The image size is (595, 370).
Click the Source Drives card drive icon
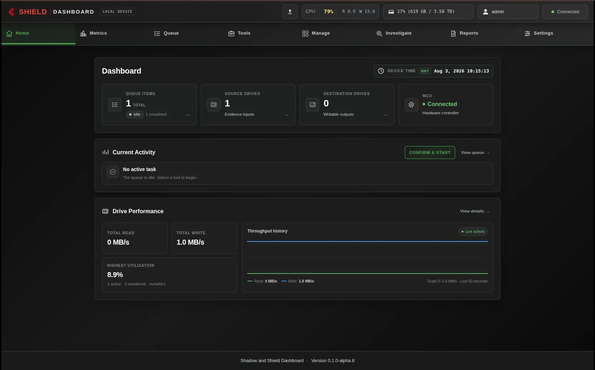214,105
